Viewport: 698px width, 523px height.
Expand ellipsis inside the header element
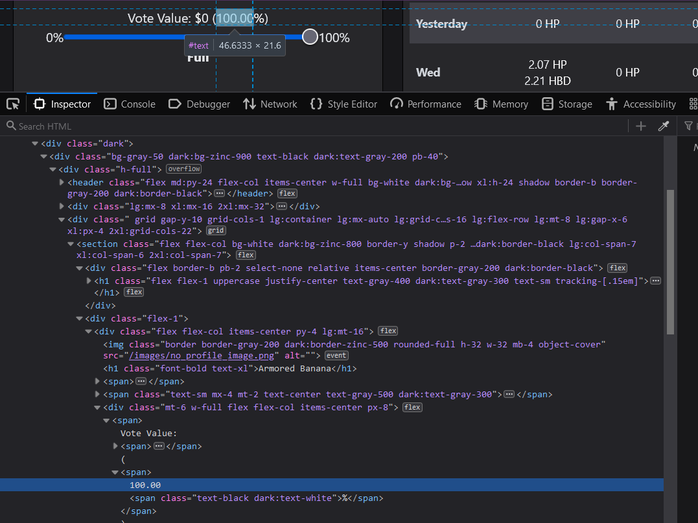click(x=220, y=194)
